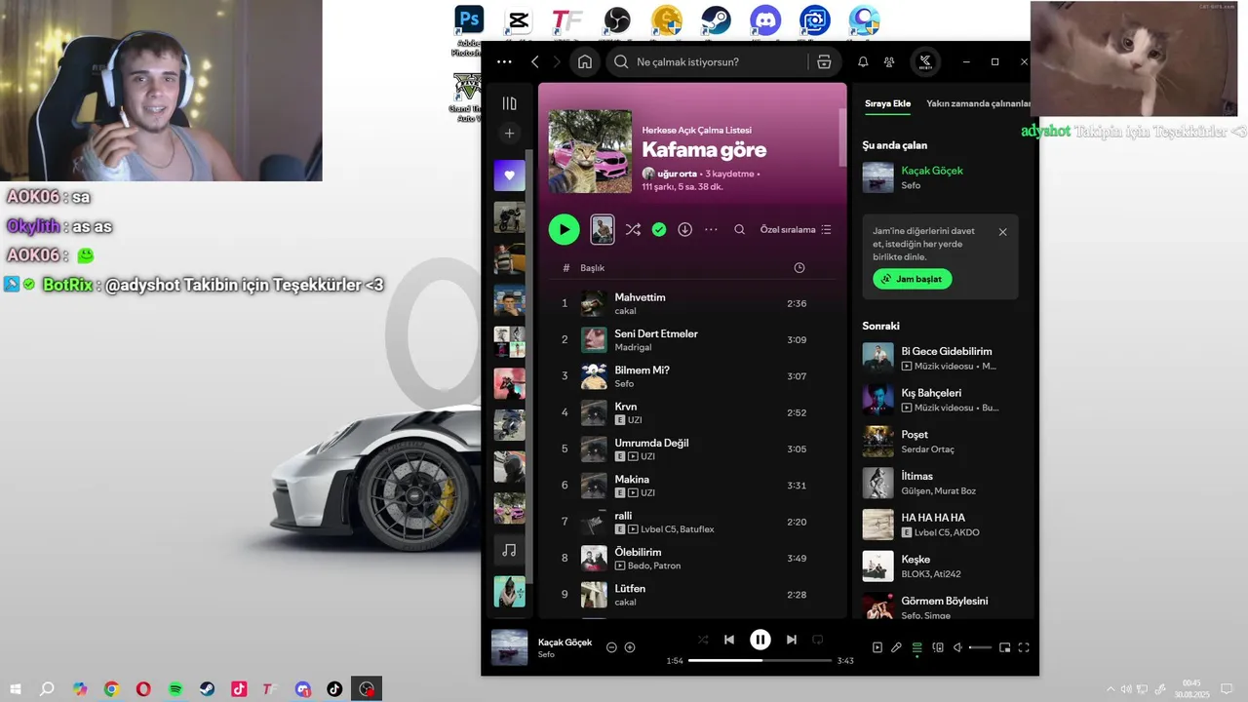Toggle shuffle in the bottom player

click(703, 640)
